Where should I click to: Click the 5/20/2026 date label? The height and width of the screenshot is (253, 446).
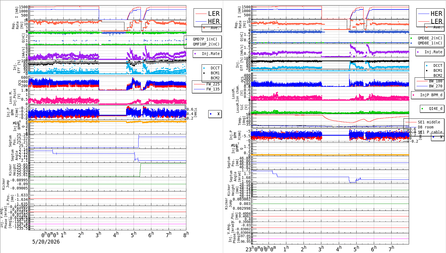(x=46, y=242)
